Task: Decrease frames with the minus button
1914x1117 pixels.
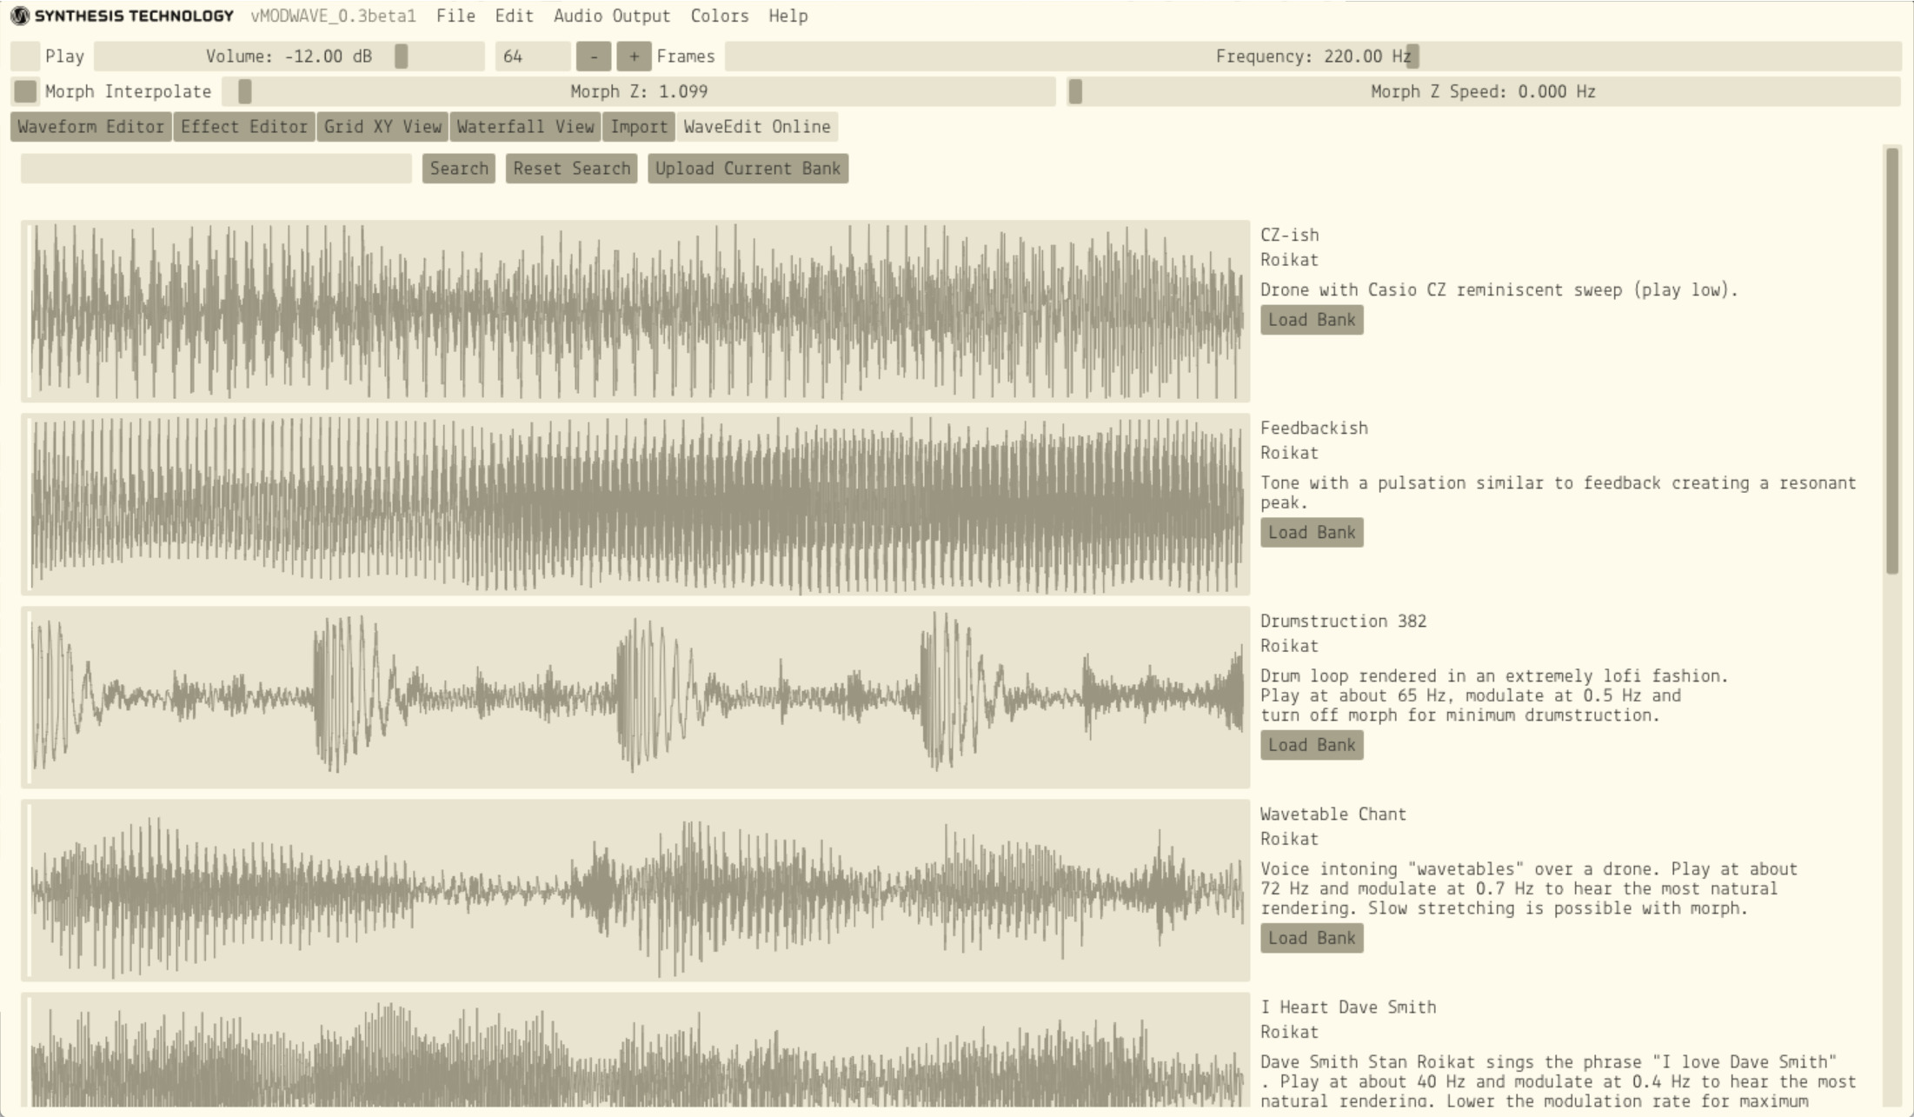Action: tap(594, 57)
